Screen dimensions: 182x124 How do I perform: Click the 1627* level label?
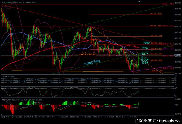(144, 54)
